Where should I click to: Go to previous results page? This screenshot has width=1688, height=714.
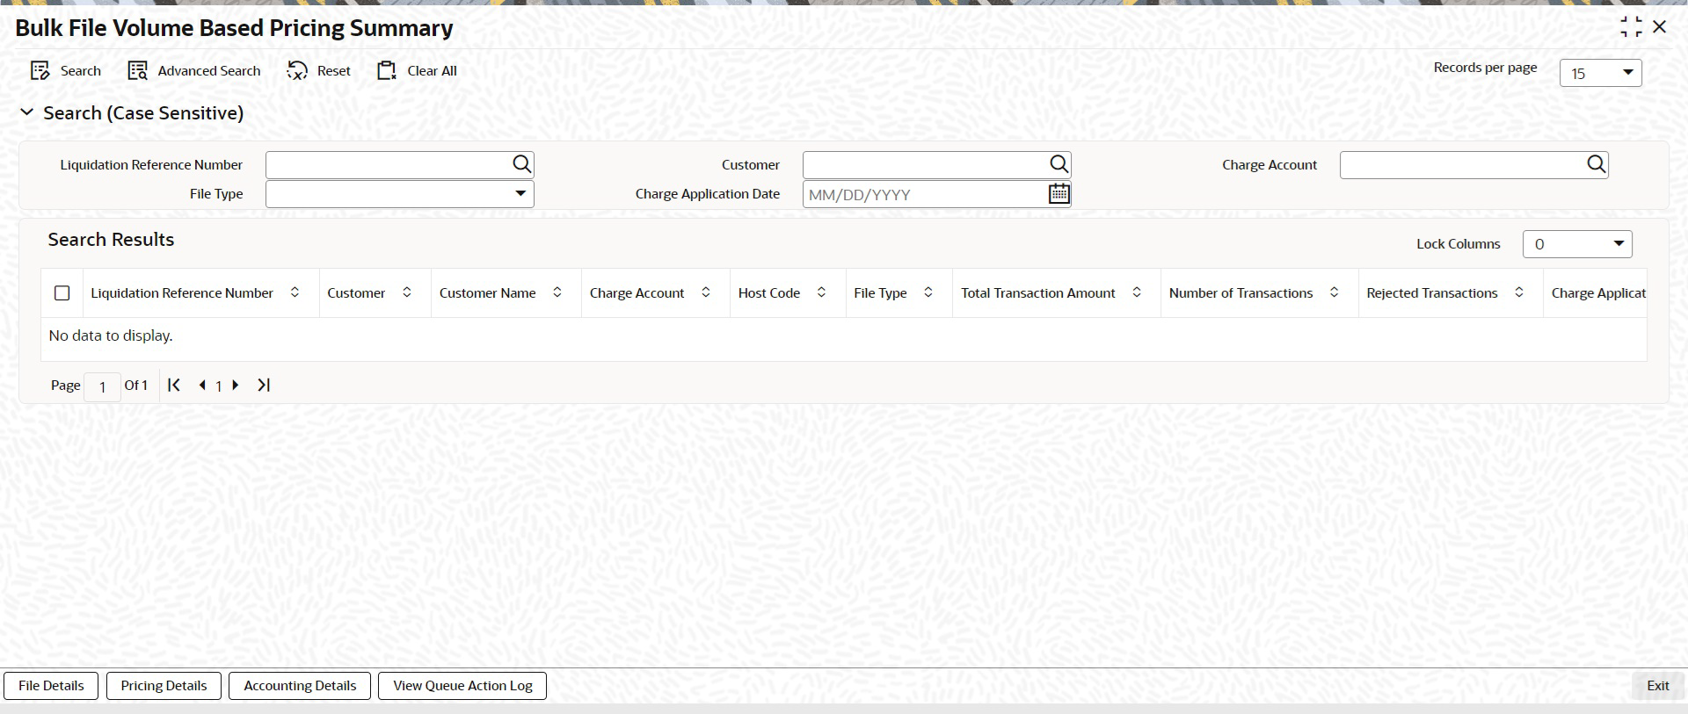(202, 385)
